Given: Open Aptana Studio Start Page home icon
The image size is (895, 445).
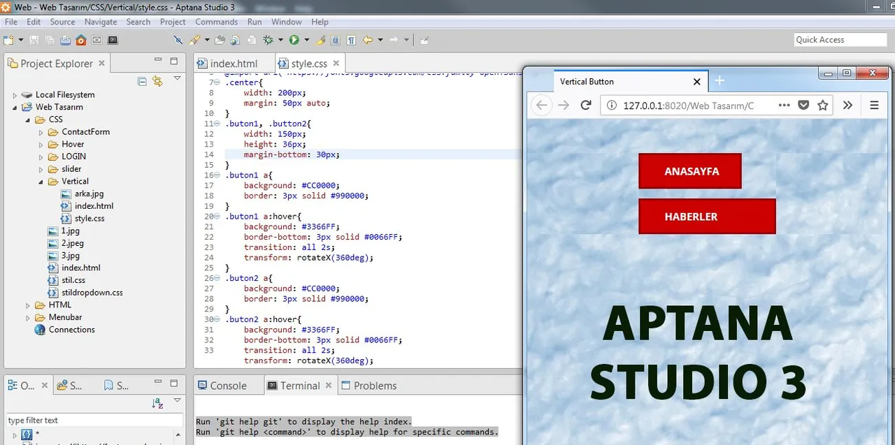Looking at the screenshot, I should [x=81, y=40].
